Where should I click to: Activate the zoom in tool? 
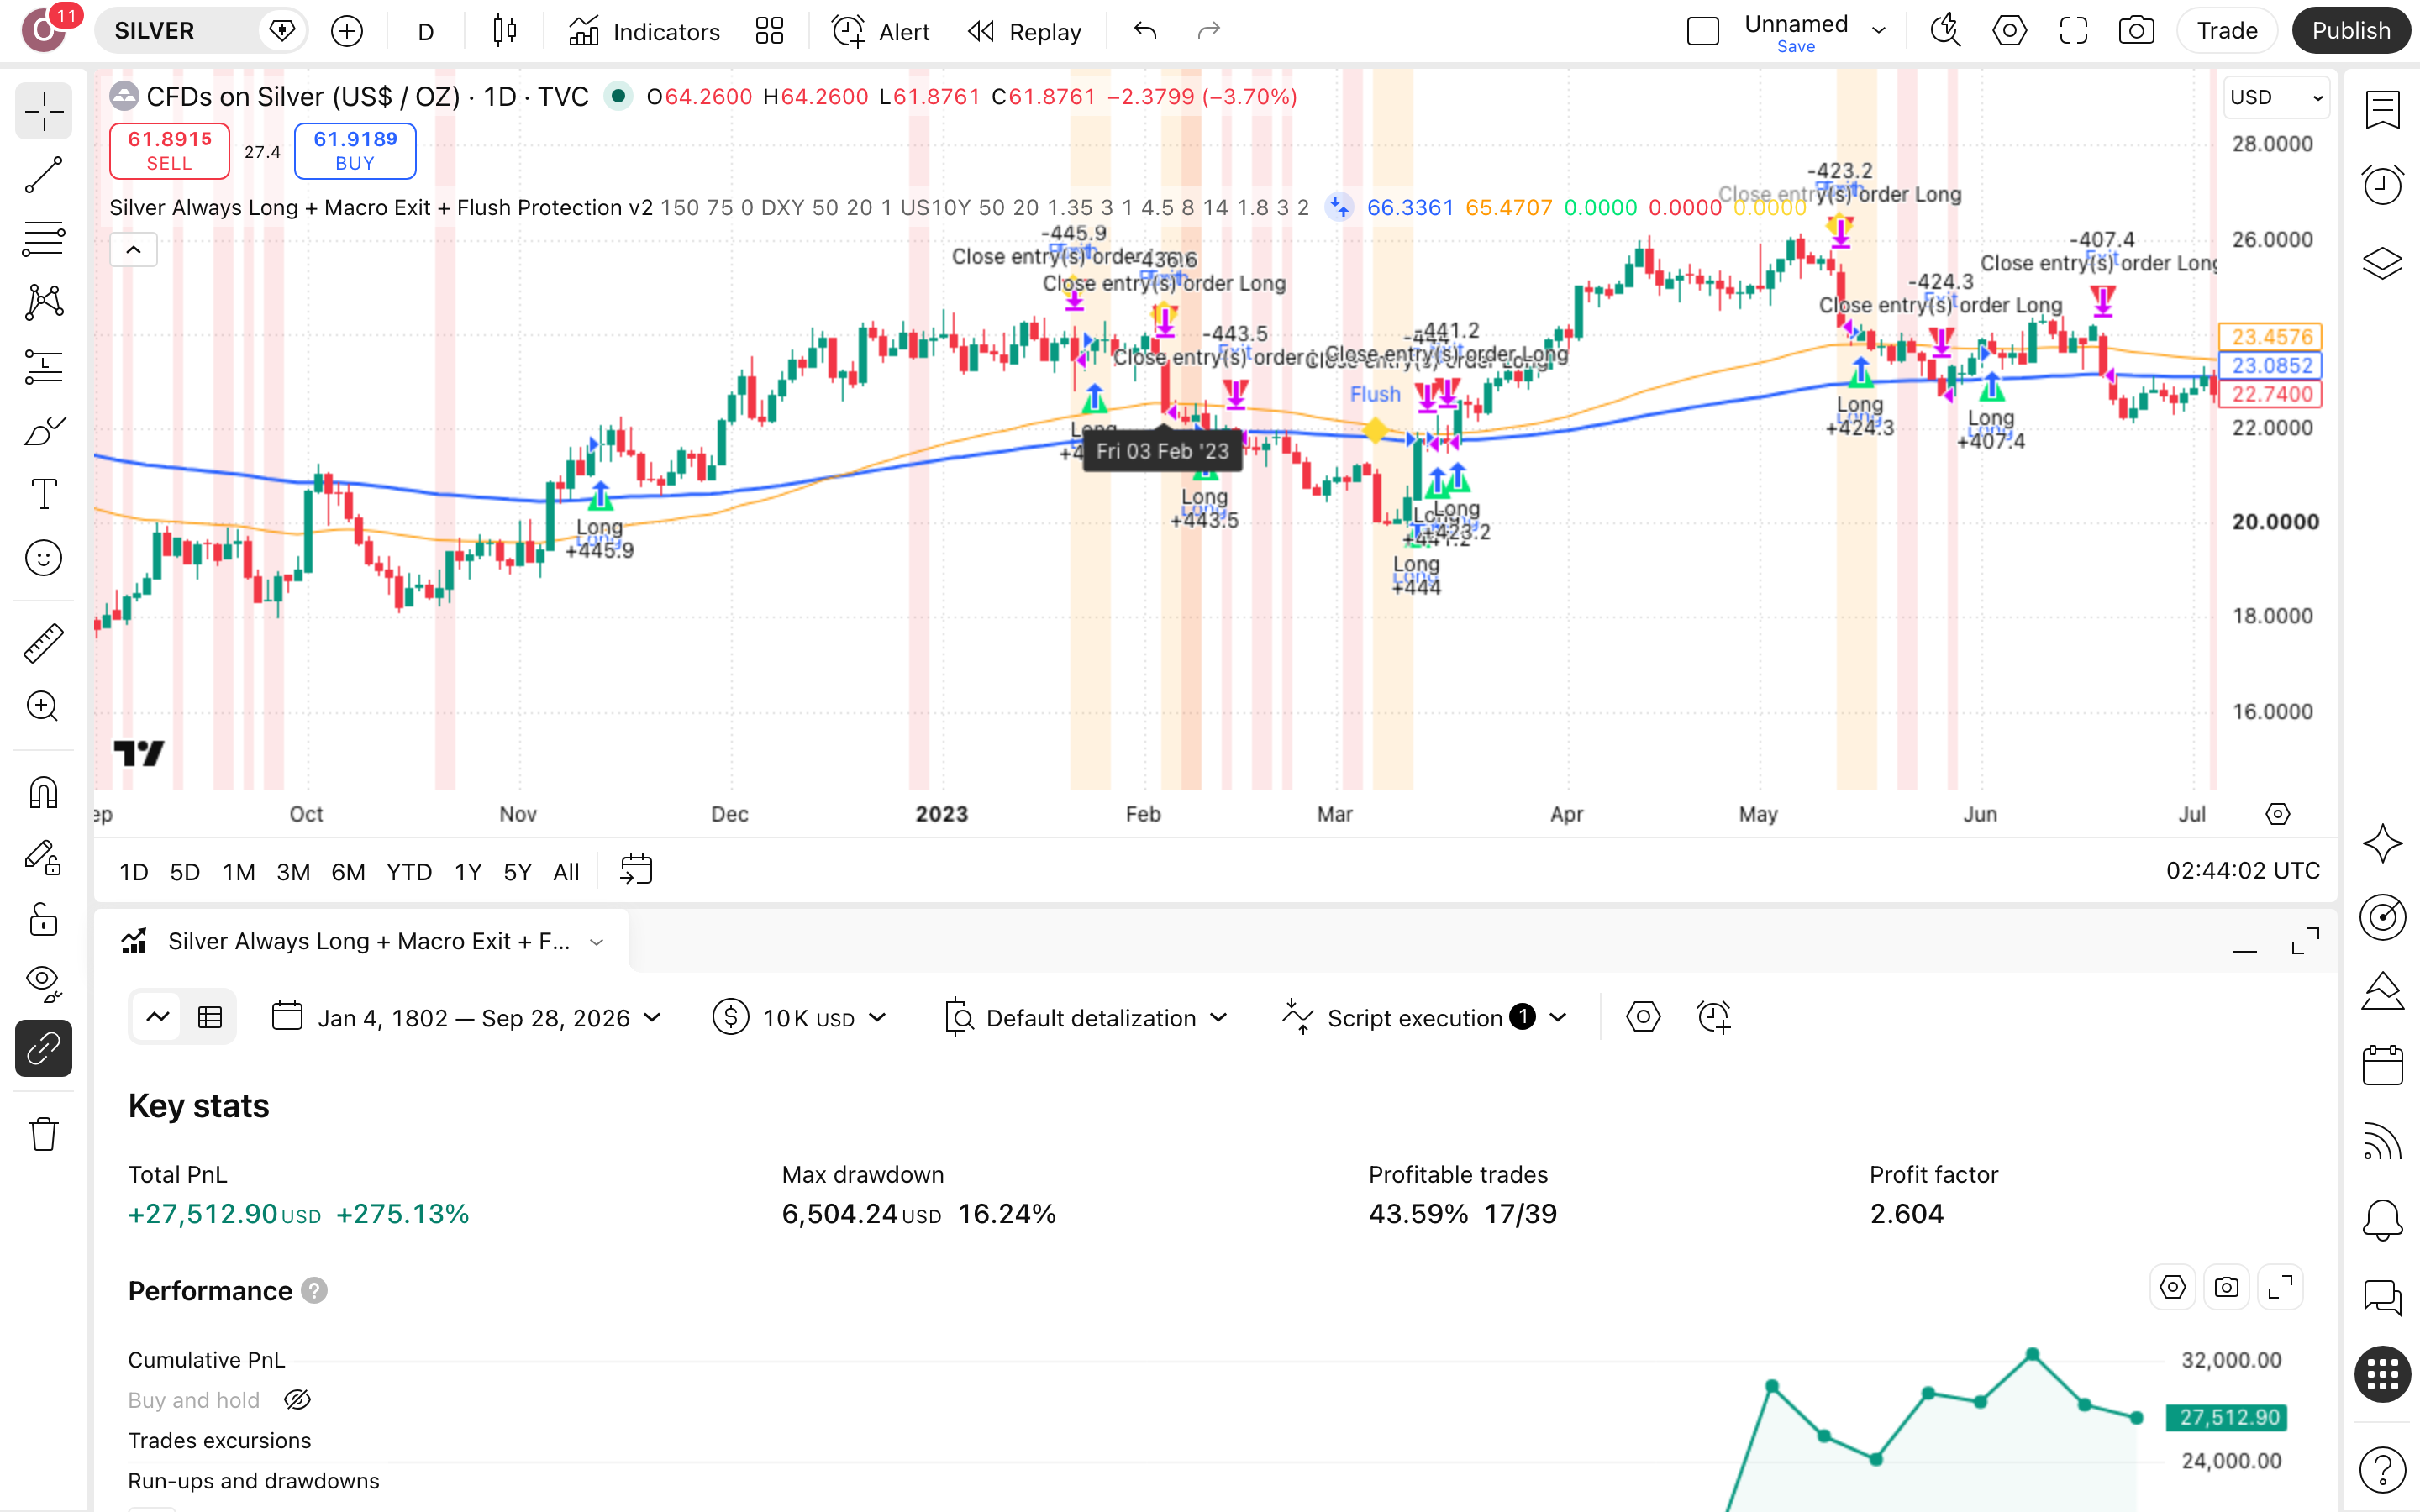[x=43, y=707]
